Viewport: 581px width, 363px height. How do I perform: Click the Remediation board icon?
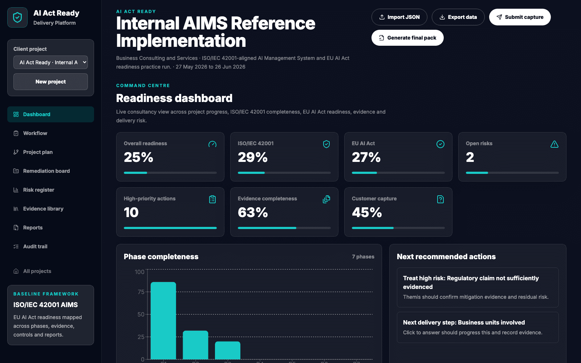16,171
